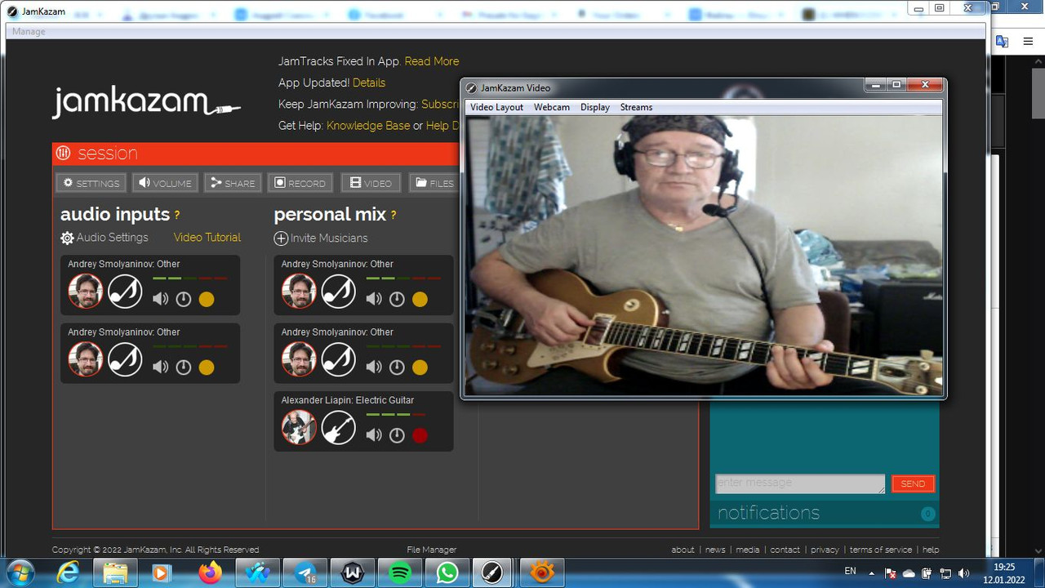Open Alexander Liapin's avatar picture
This screenshot has width=1045, height=588.
(x=299, y=427)
